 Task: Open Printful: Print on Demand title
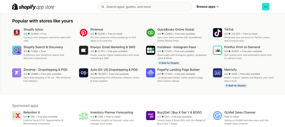[242, 47]
